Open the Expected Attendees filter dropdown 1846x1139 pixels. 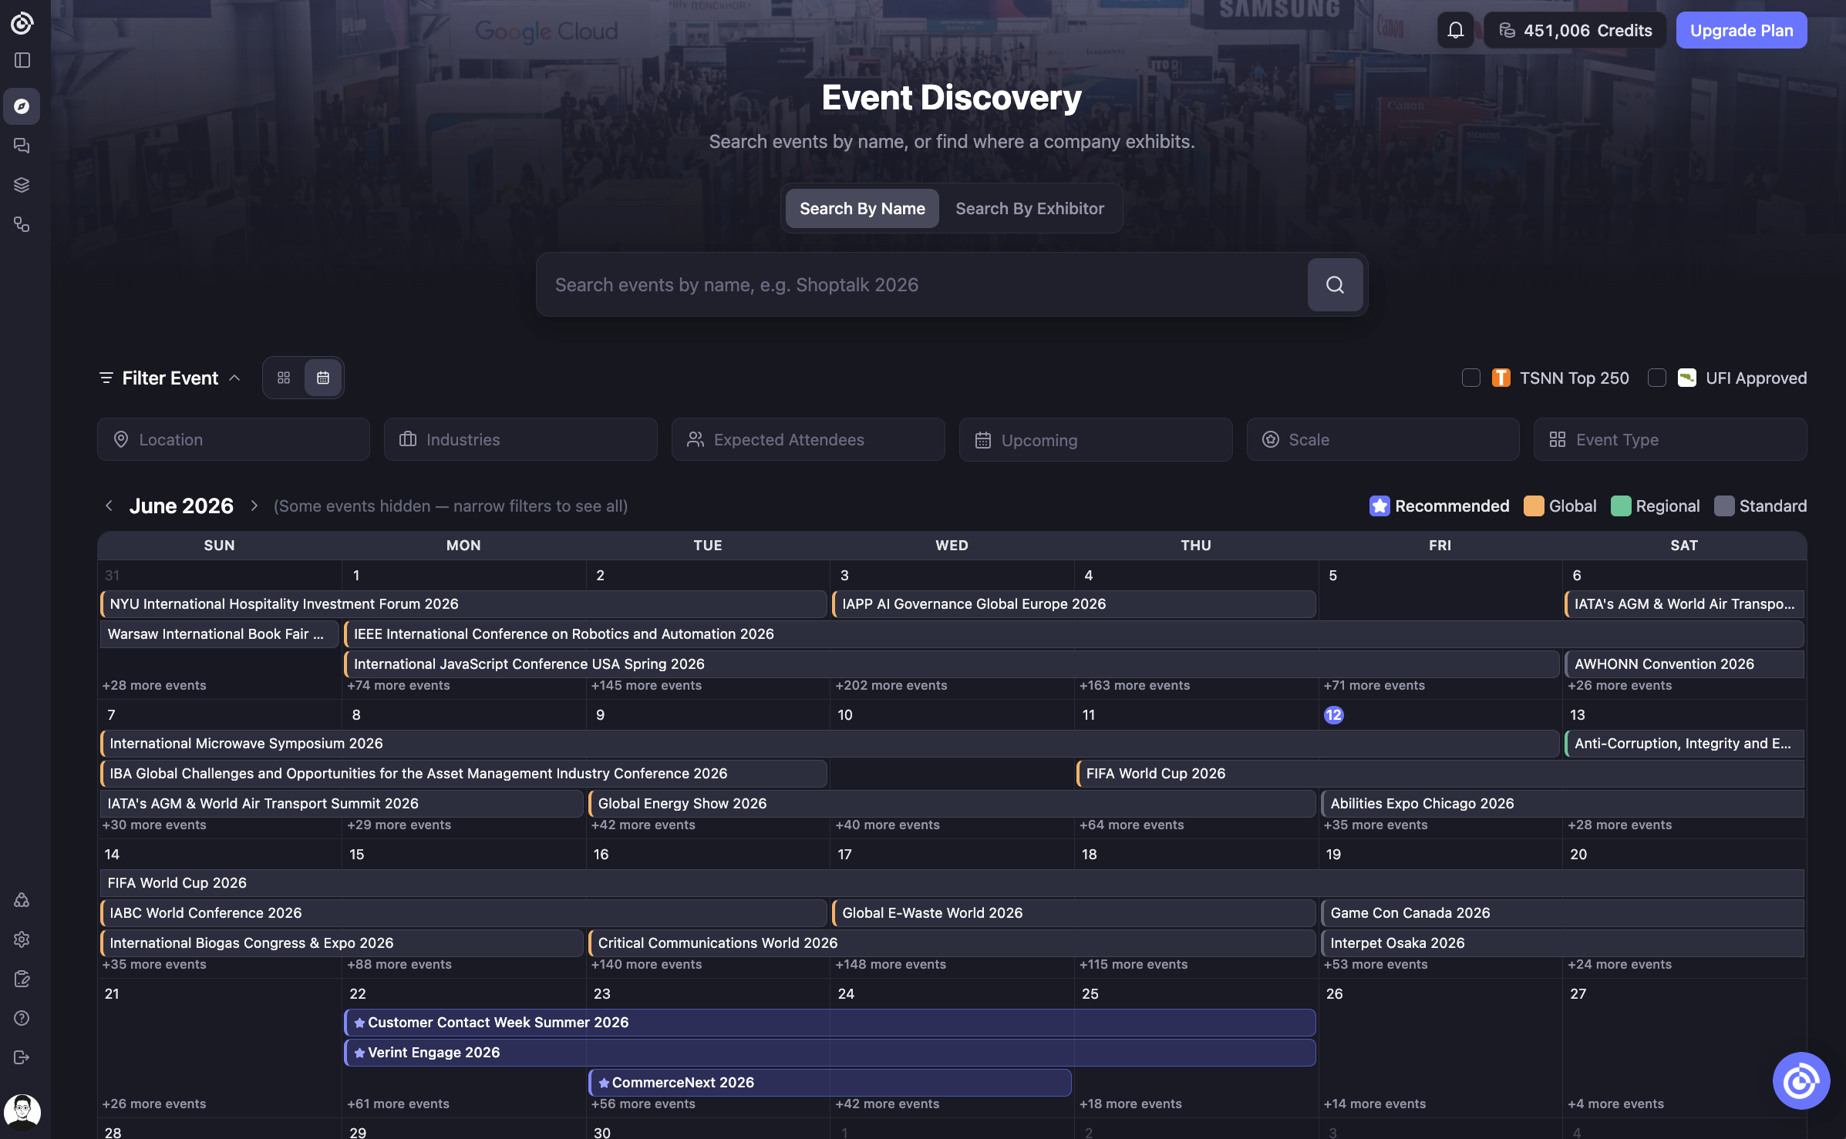click(808, 439)
